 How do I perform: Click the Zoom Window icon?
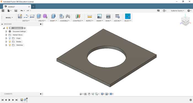[93, 94]
